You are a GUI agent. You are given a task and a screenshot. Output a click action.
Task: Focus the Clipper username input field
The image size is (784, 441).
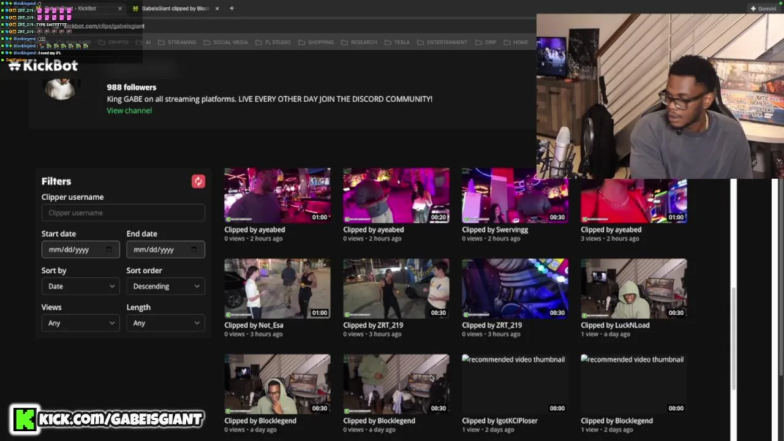click(x=123, y=213)
